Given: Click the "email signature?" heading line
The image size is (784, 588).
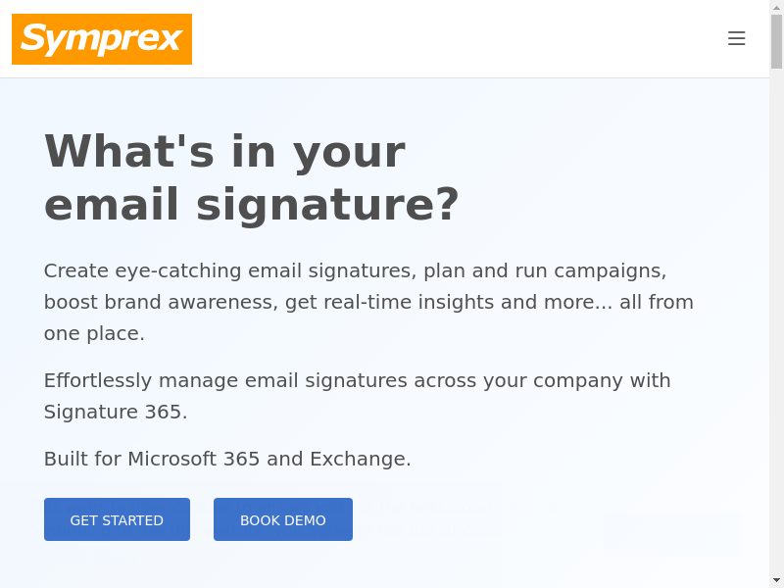Looking at the screenshot, I should [252, 204].
